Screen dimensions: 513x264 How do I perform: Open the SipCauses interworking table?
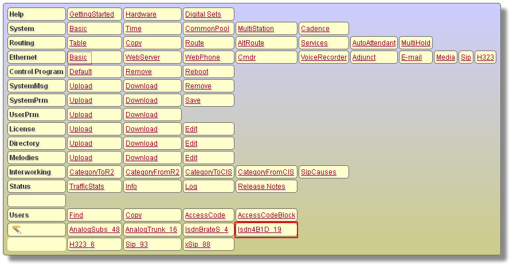(x=318, y=172)
